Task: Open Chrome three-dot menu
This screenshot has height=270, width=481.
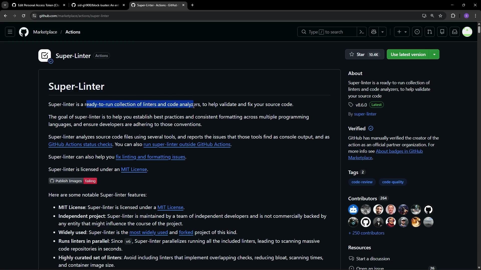Action: pos(476,16)
